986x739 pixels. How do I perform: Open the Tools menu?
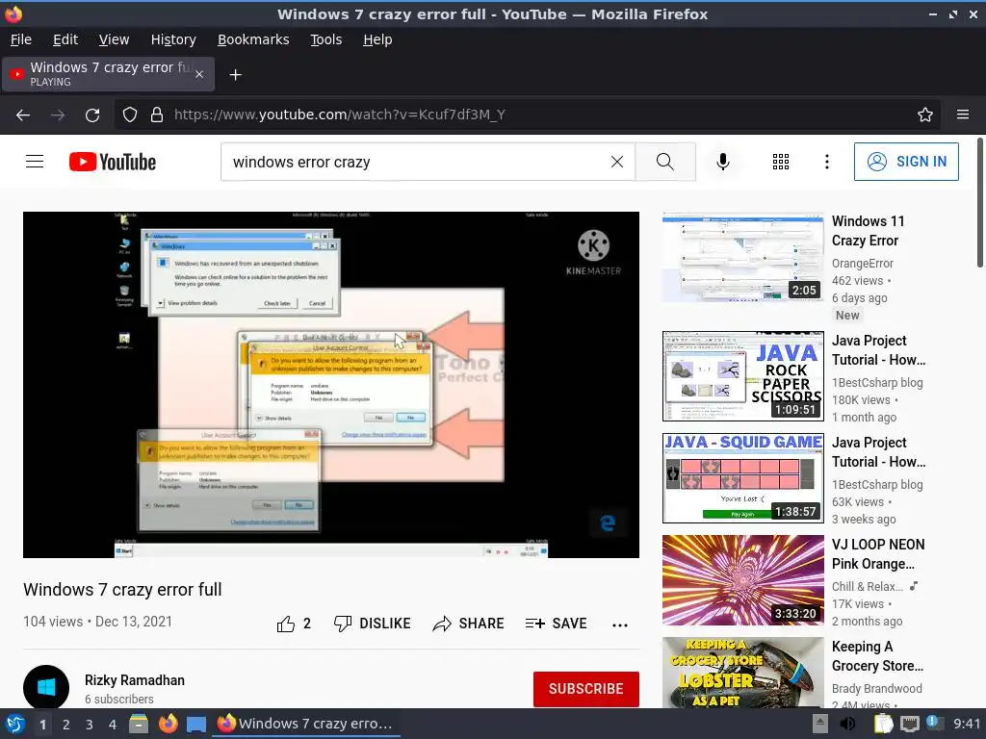325,39
